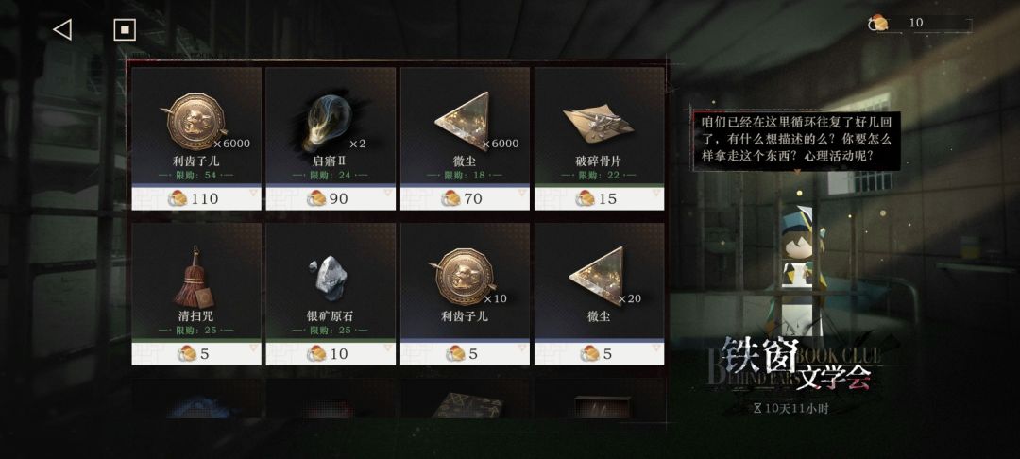Image resolution: width=1020 pixels, height=459 pixels.
Task: Buy 启寤Ⅱ using the 90 price bar
Action: click(331, 198)
